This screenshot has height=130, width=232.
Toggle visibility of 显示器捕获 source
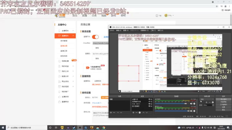pos(149,106)
